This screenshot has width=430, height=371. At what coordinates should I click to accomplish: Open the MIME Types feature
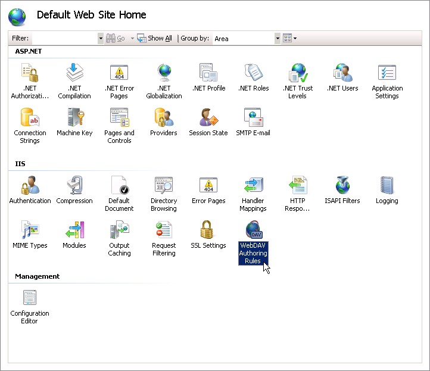tap(30, 235)
